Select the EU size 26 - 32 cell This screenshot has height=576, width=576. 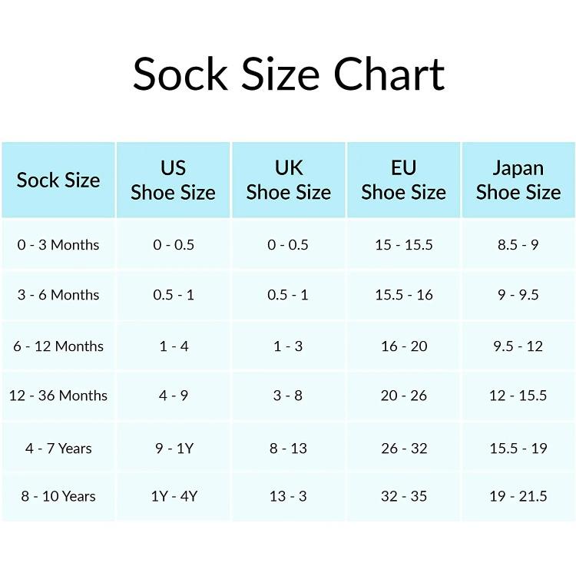[x=404, y=448]
